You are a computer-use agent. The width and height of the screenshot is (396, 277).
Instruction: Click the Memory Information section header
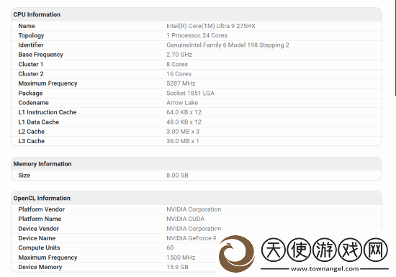[42, 164]
